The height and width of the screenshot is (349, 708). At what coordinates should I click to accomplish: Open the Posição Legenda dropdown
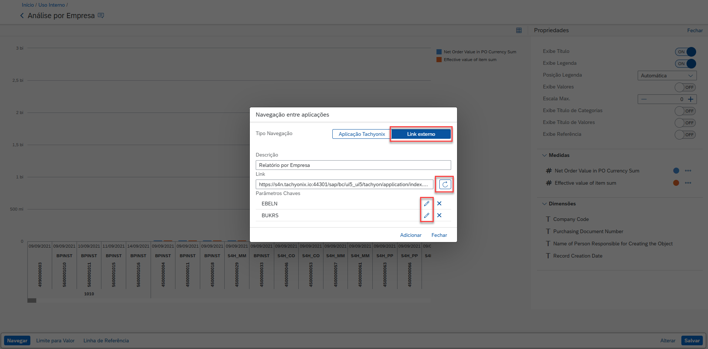point(667,75)
